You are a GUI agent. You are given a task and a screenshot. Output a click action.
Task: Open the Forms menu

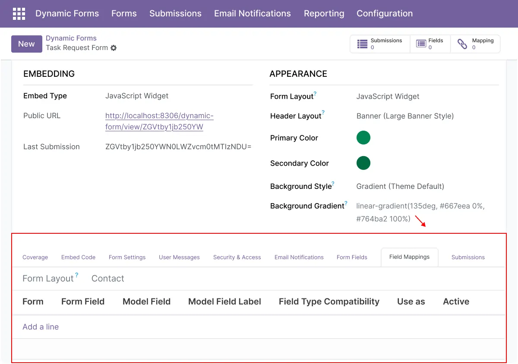pyautogui.click(x=124, y=14)
